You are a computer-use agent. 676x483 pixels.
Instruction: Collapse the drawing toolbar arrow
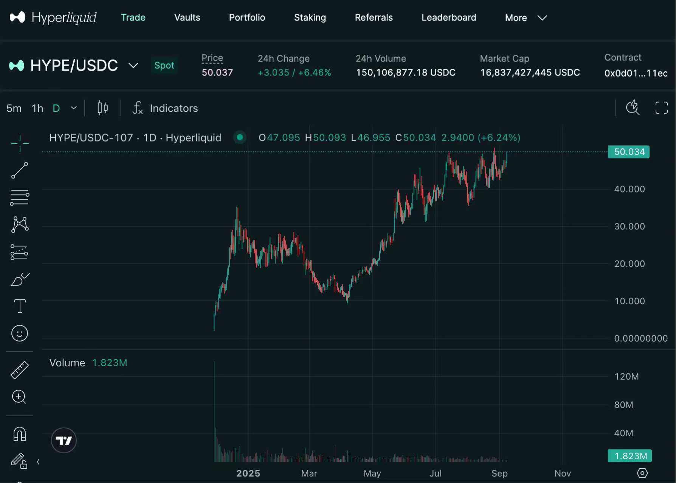pyautogui.click(x=38, y=461)
